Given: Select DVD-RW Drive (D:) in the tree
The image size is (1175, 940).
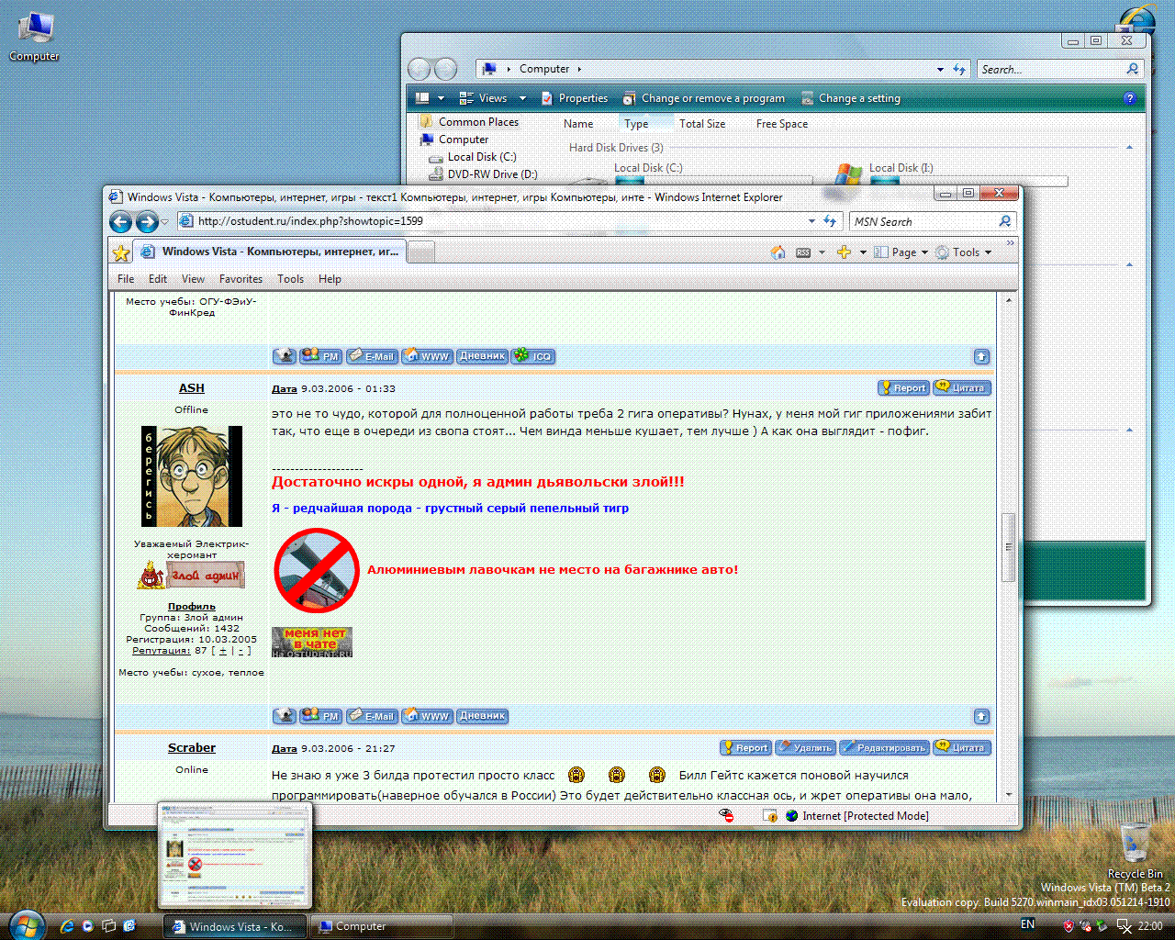Looking at the screenshot, I should coord(484,174).
